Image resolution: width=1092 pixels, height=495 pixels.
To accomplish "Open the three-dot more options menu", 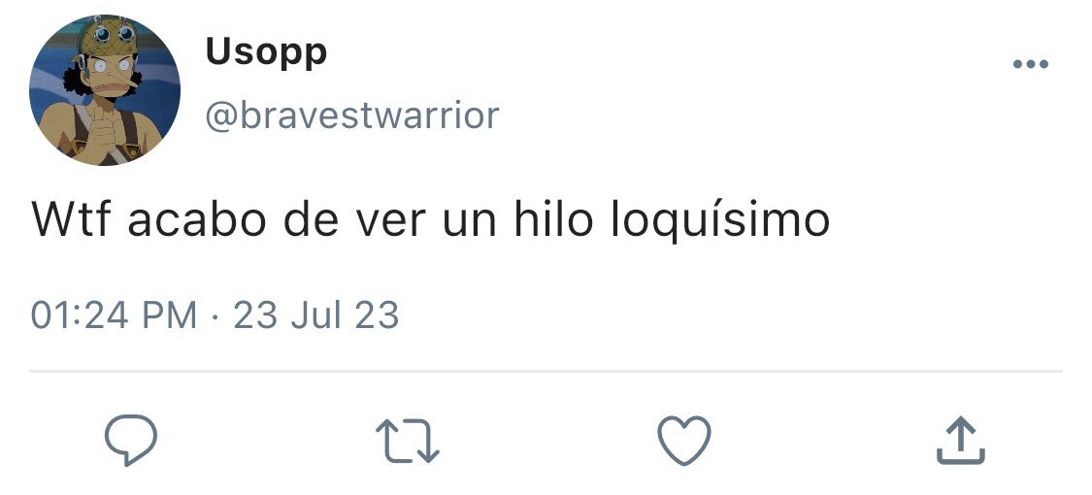I will tap(1031, 64).
